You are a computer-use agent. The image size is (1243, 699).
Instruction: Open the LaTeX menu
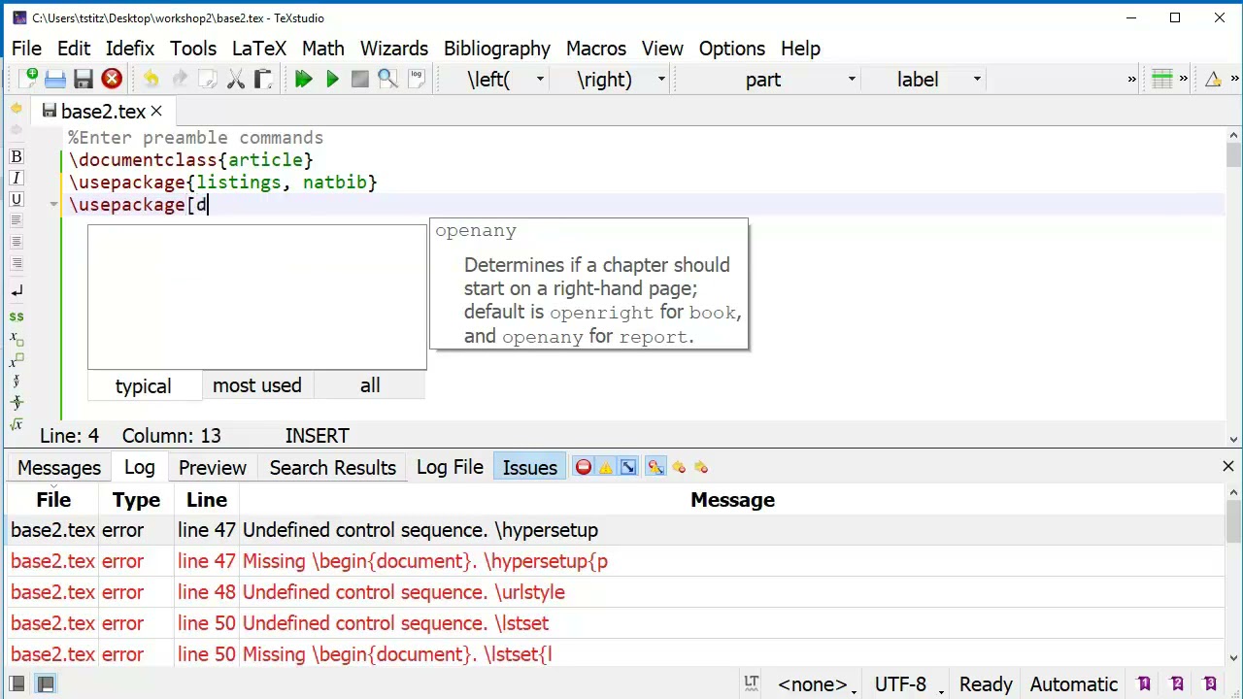click(259, 49)
